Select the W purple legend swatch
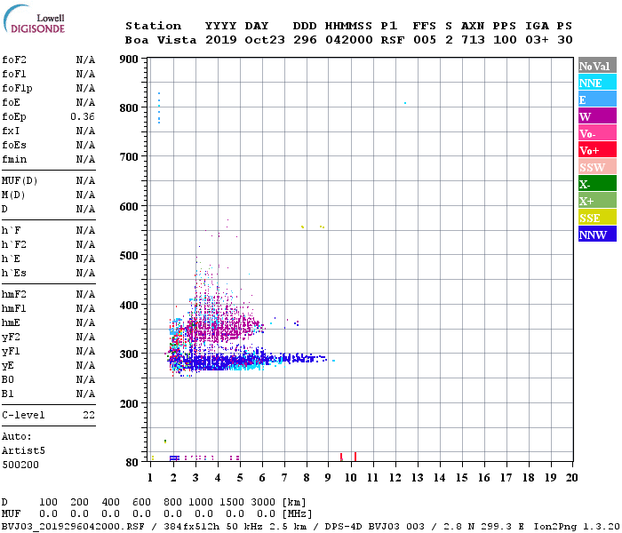Screen dimensions: 622x533 click(x=597, y=116)
